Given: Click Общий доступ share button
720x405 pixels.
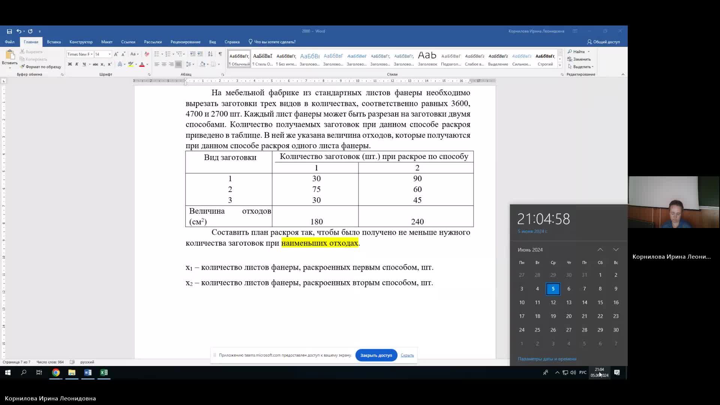Looking at the screenshot, I should pyautogui.click(x=603, y=42).
